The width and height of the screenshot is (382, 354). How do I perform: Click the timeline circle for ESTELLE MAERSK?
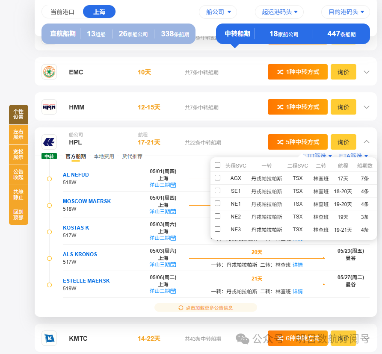point(50,285)
